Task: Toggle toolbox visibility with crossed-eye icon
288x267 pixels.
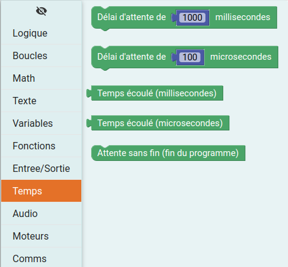Action: point(42,11)
